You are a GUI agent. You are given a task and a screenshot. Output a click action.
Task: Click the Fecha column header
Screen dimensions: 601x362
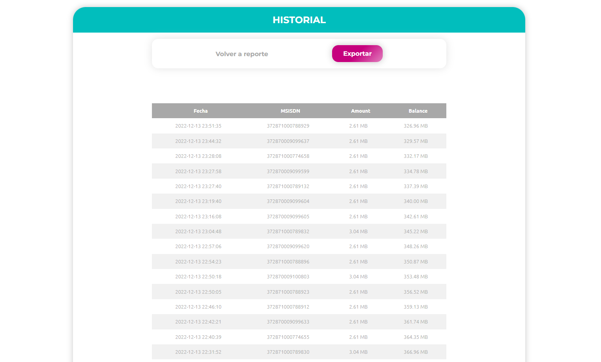point(200,111)
